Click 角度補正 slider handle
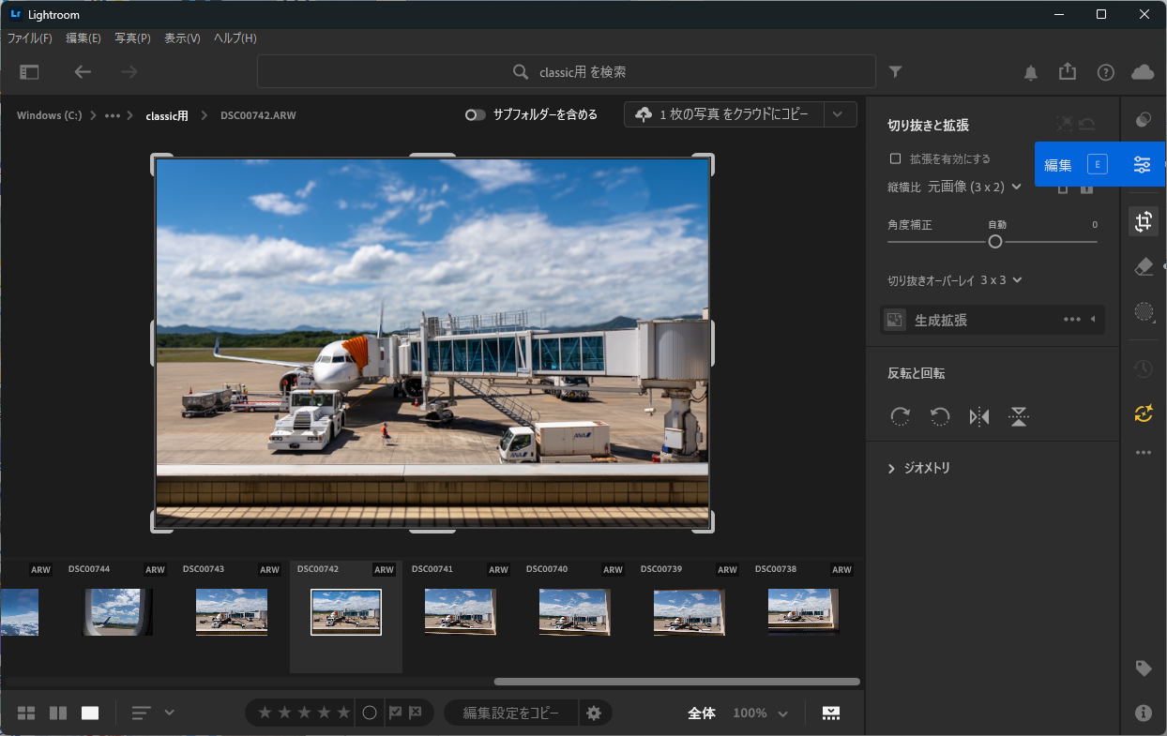This screenshot has height=736, width=1167. coord(995,242)
